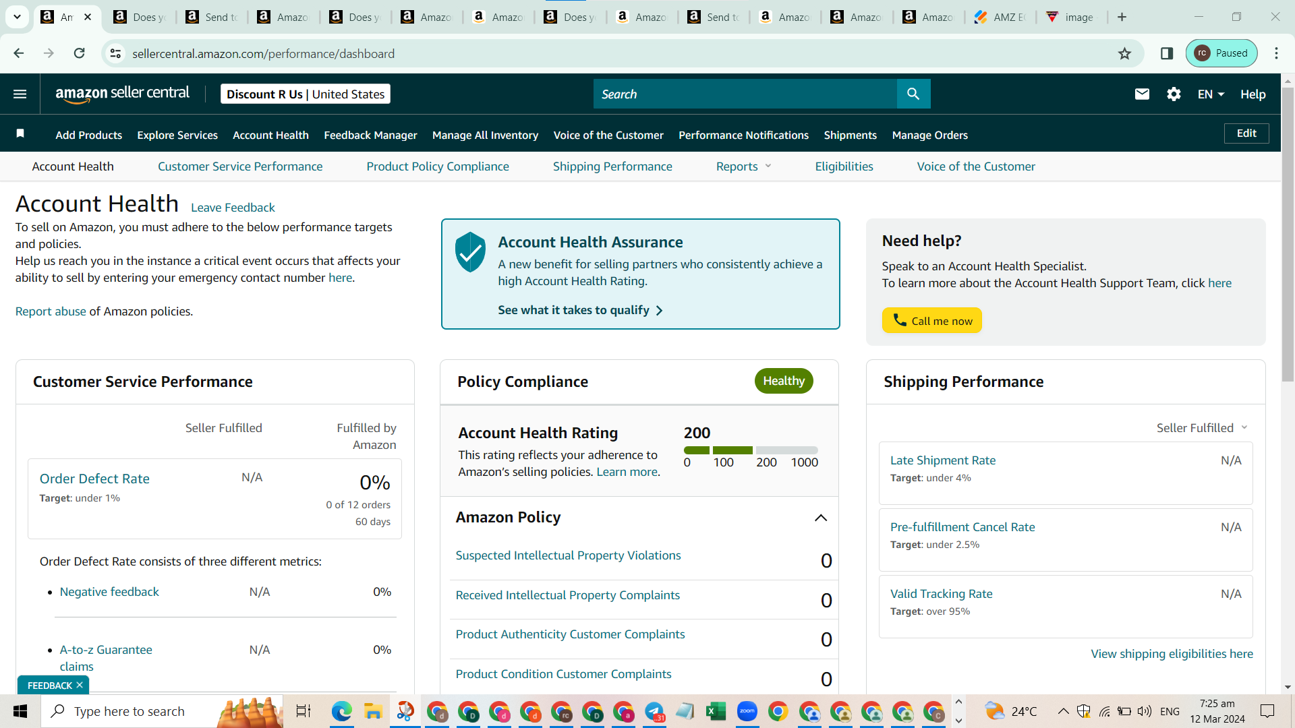Open Task View on the taskbar
The height and width of the screenshot is (728, 1295).
(x=304, y=711)
